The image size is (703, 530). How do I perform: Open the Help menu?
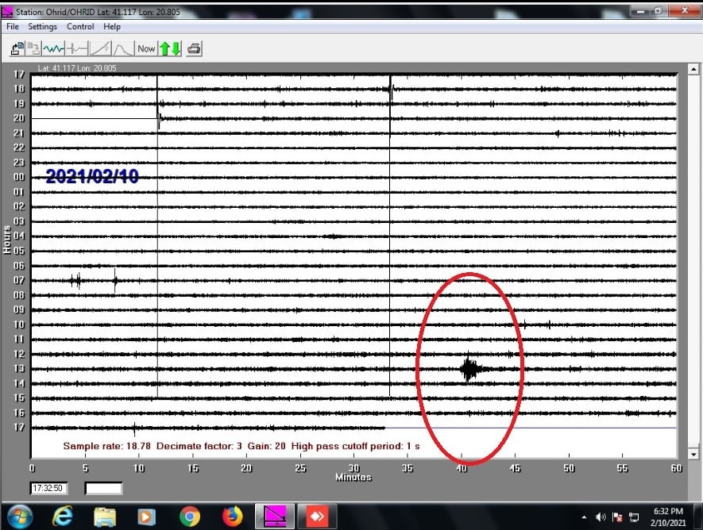(x=112, y=26)
